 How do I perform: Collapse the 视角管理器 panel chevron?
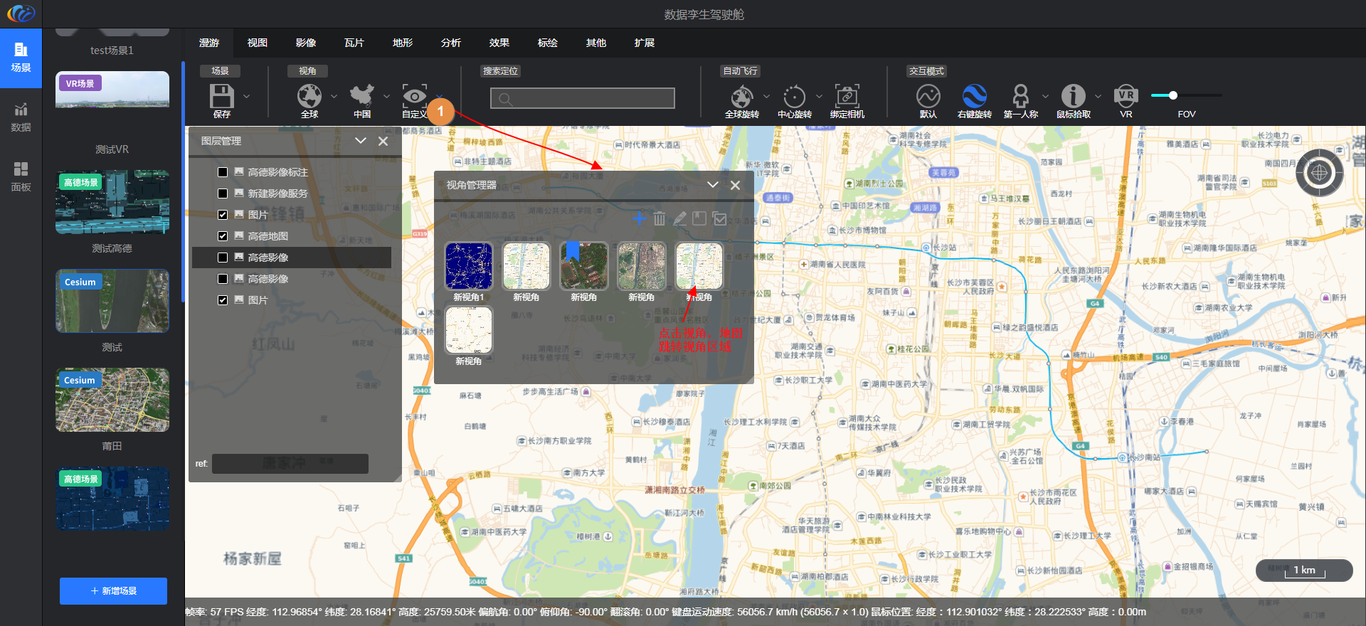click(712, 185)
